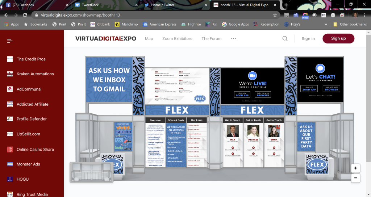
Task: Open the hamburger menu in the red sidebar
Action: [x=10, y=41]
